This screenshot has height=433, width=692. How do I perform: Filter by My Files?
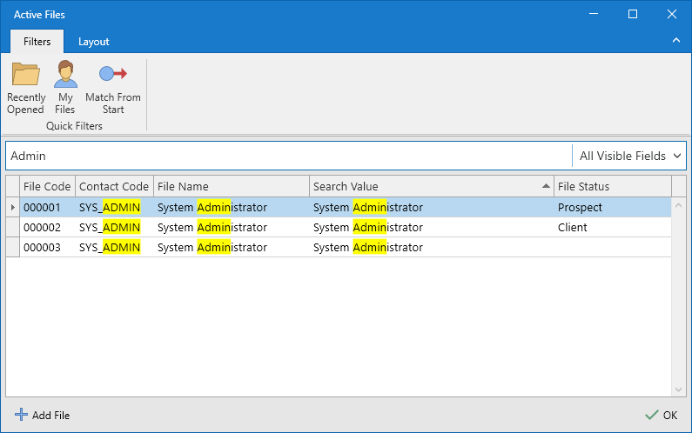[65, 88]
